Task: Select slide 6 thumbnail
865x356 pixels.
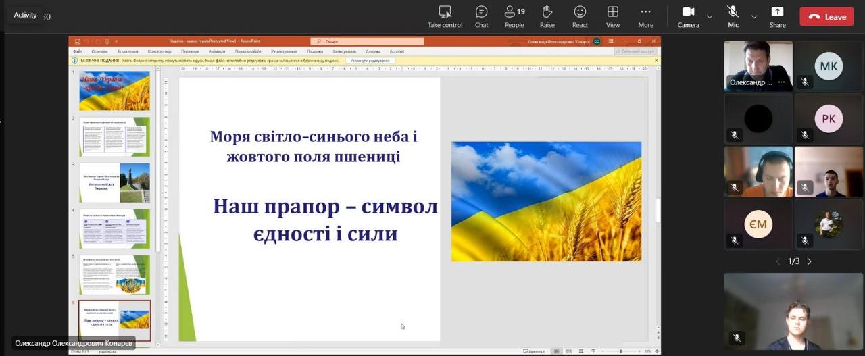Action: pos(114,321)
